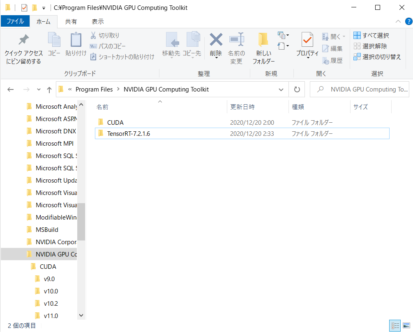Screen dimensions: 413x332
Task: Click Paste shortcut (ショートカットの貼り付け)
Action: pos(122,57)
